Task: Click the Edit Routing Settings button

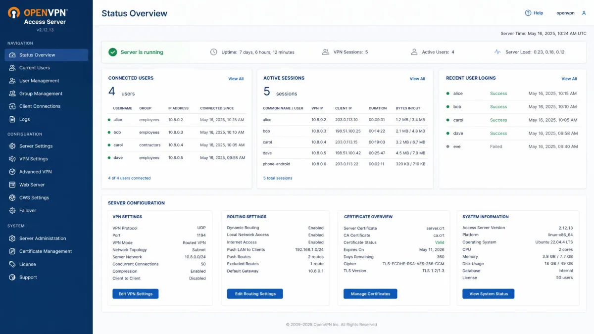Action: tap(255, 294)
